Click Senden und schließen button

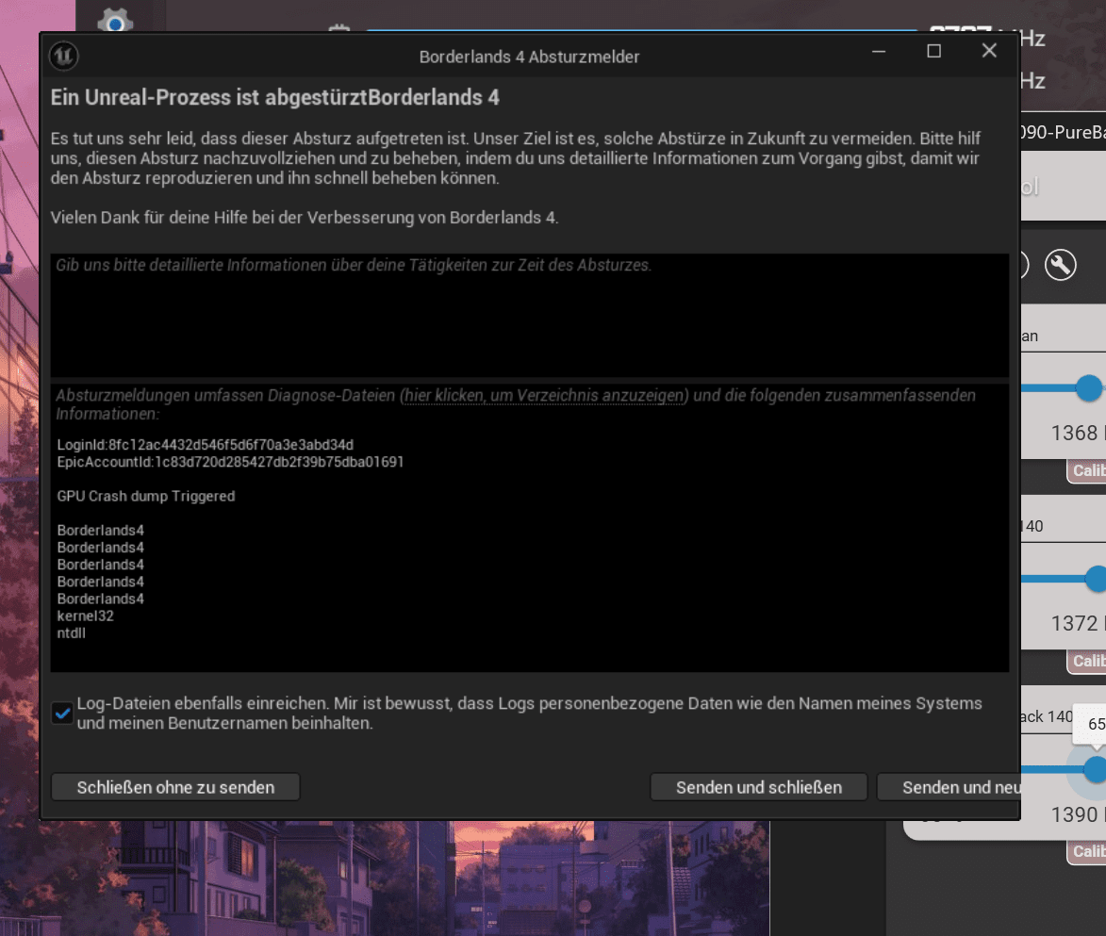[759, 787]
